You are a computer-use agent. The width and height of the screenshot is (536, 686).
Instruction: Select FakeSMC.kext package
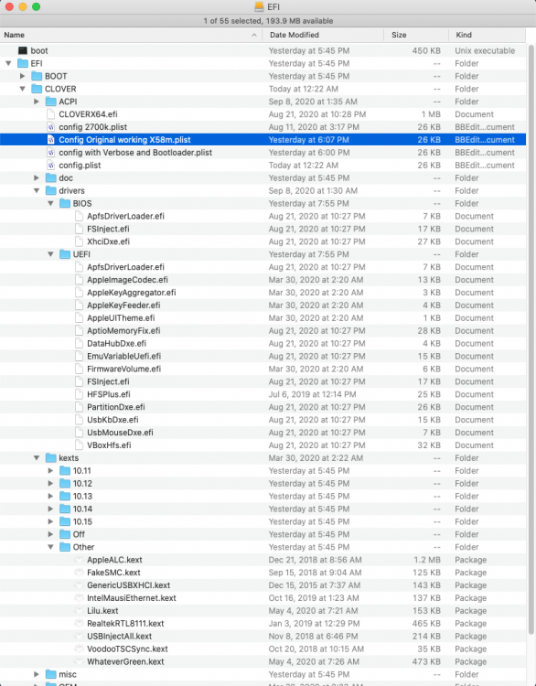coord(263,573)
